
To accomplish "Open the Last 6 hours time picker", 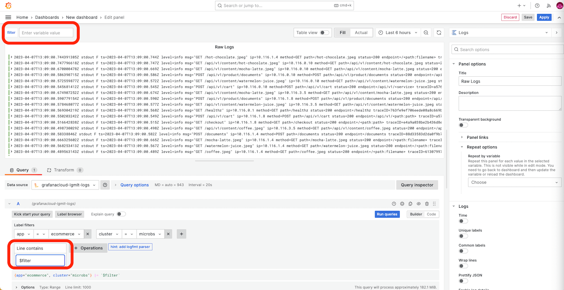I will point(398,33).
